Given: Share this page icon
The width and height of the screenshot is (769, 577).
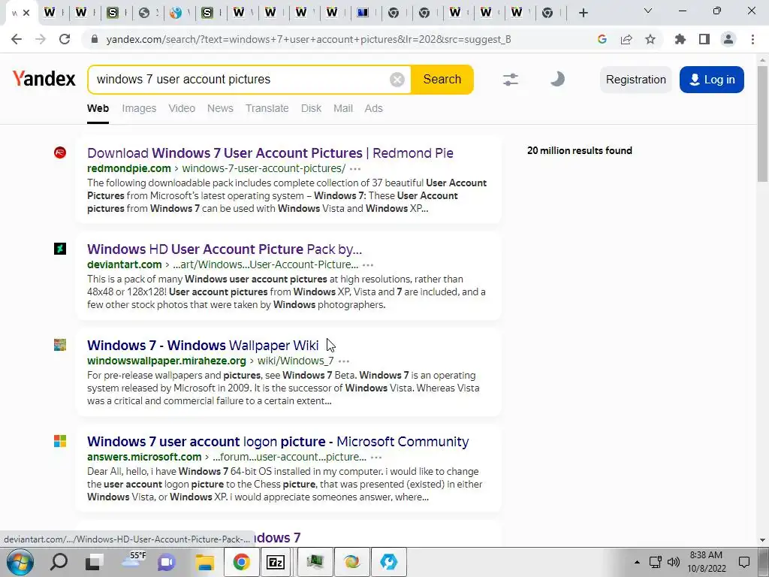Looking at the screenshot, I should coord(626,39).
